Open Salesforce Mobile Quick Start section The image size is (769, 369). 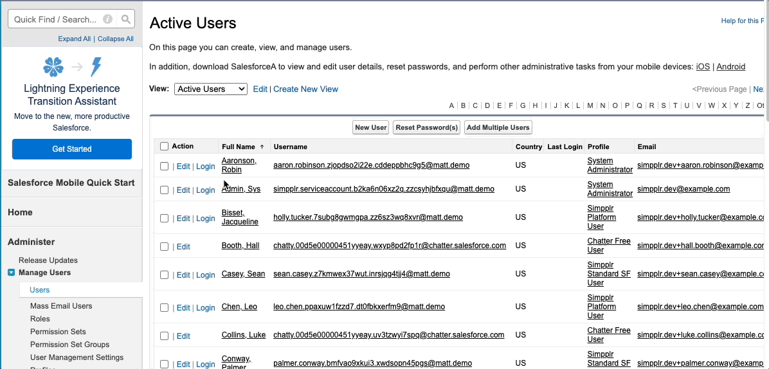pyautogui.click(x=71, y=183)
